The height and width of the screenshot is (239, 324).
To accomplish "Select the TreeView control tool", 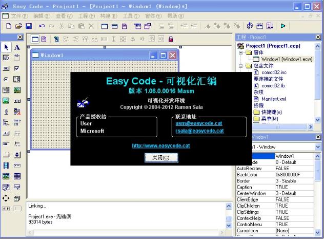I will [x=6, y=122].
